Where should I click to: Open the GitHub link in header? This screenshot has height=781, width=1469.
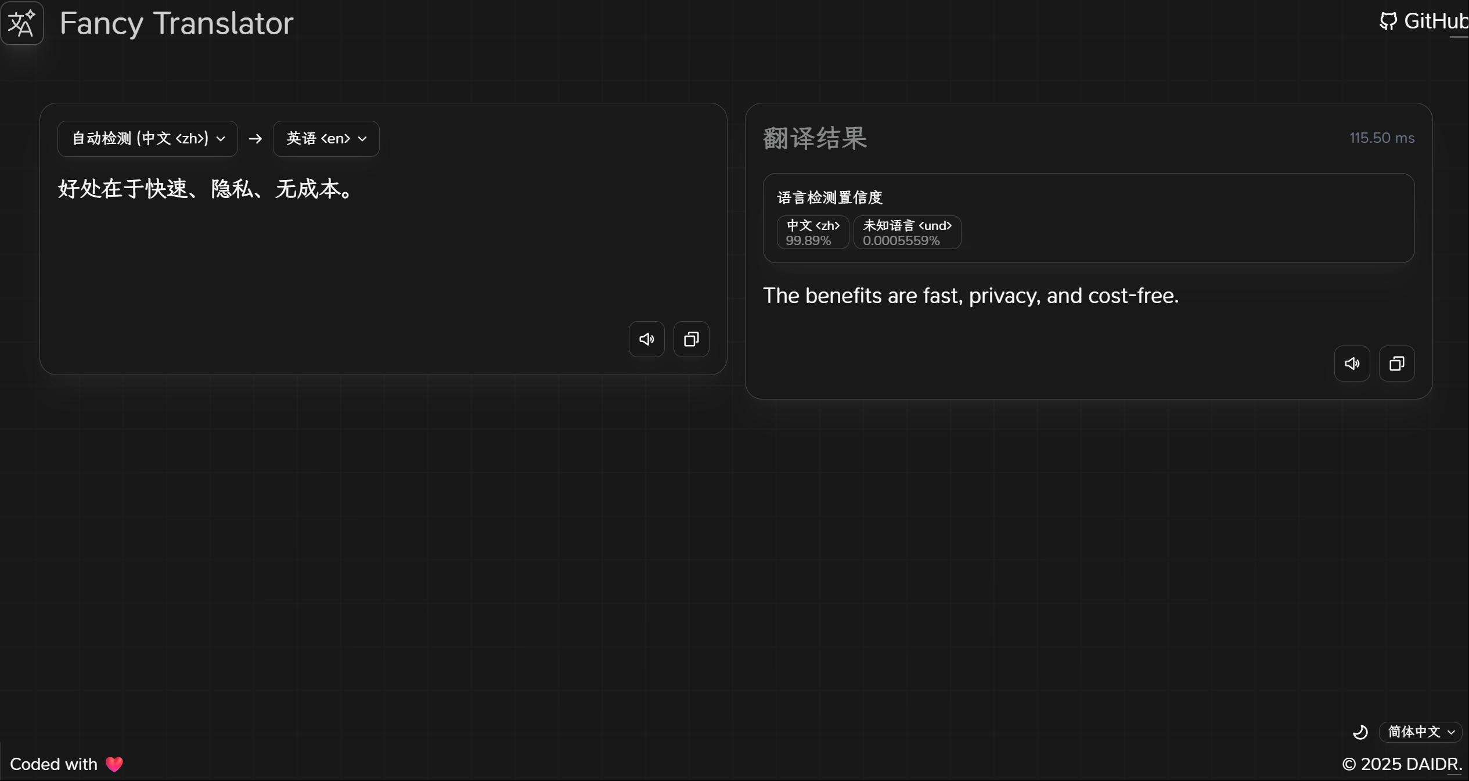(x=1434, y=21)
